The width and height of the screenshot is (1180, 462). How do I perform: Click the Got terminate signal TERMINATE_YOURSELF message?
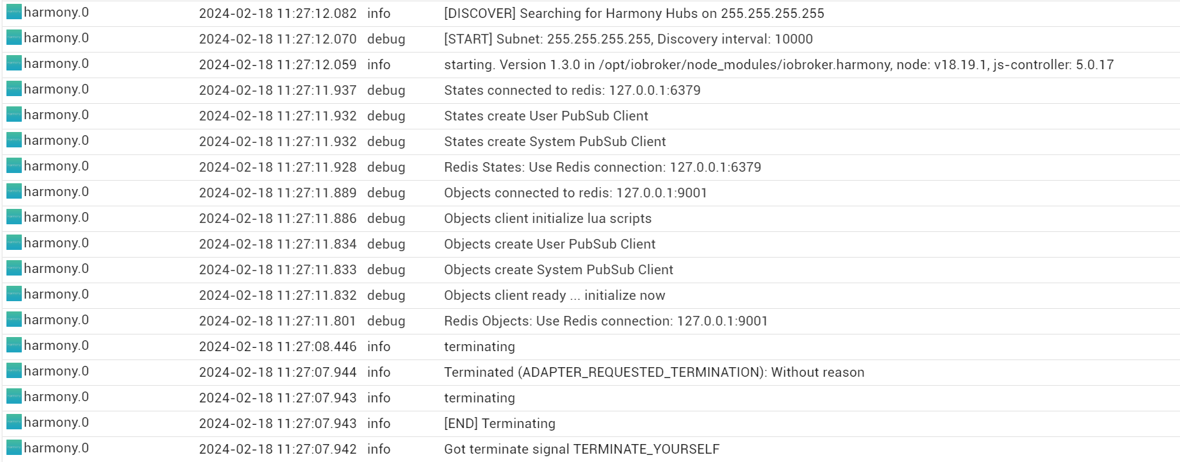pos(582,449)
